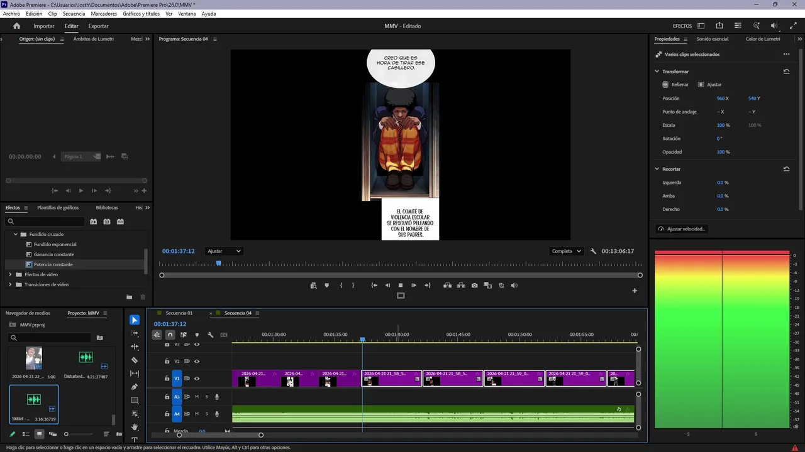Screen dimensions: 805x452
Task: Click Export Frame camera icon
Action: 474,285
